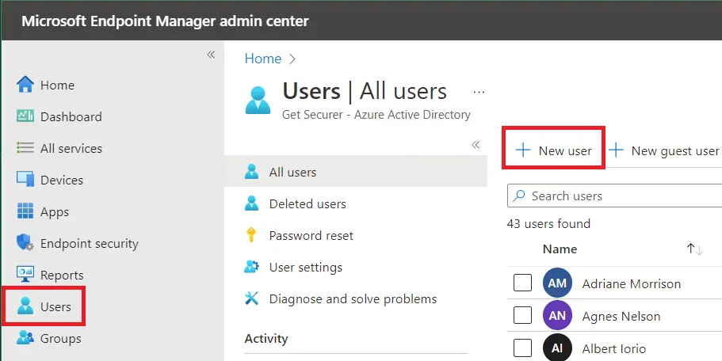Viewport: 722px width, 361px height.
Task: Click the Groups people icon
Action: pos(25,339)
